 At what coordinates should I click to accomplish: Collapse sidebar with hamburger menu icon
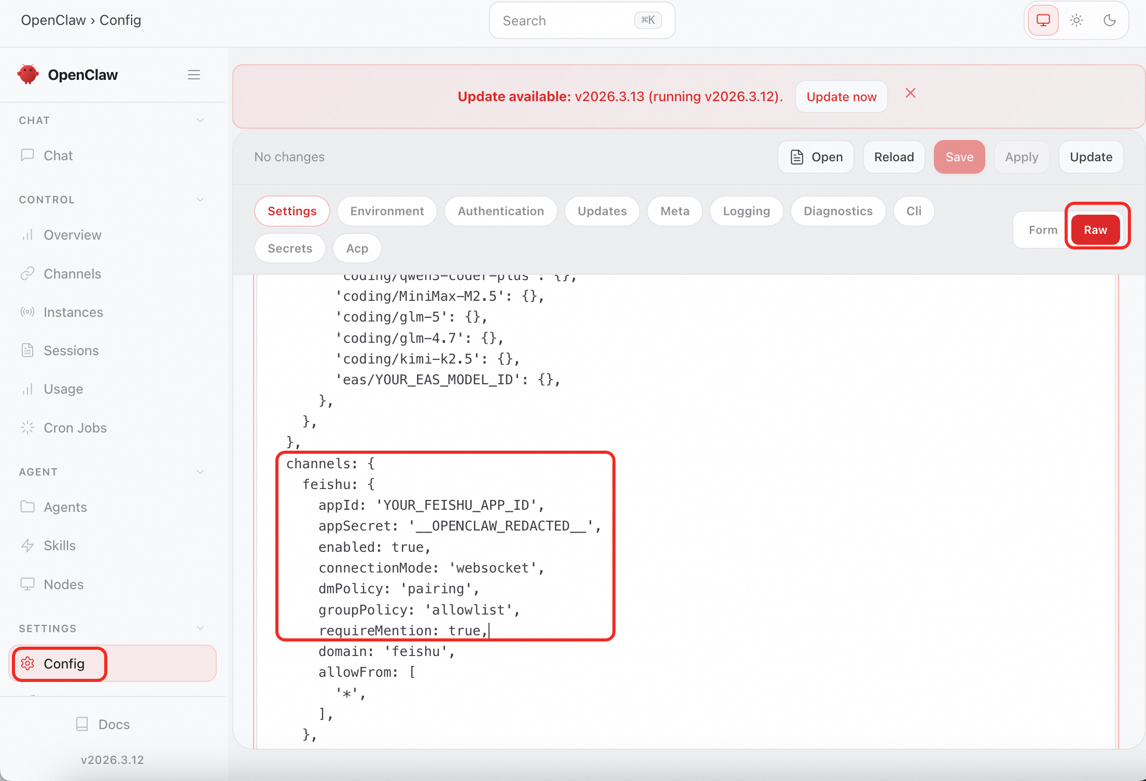(194, 75)
